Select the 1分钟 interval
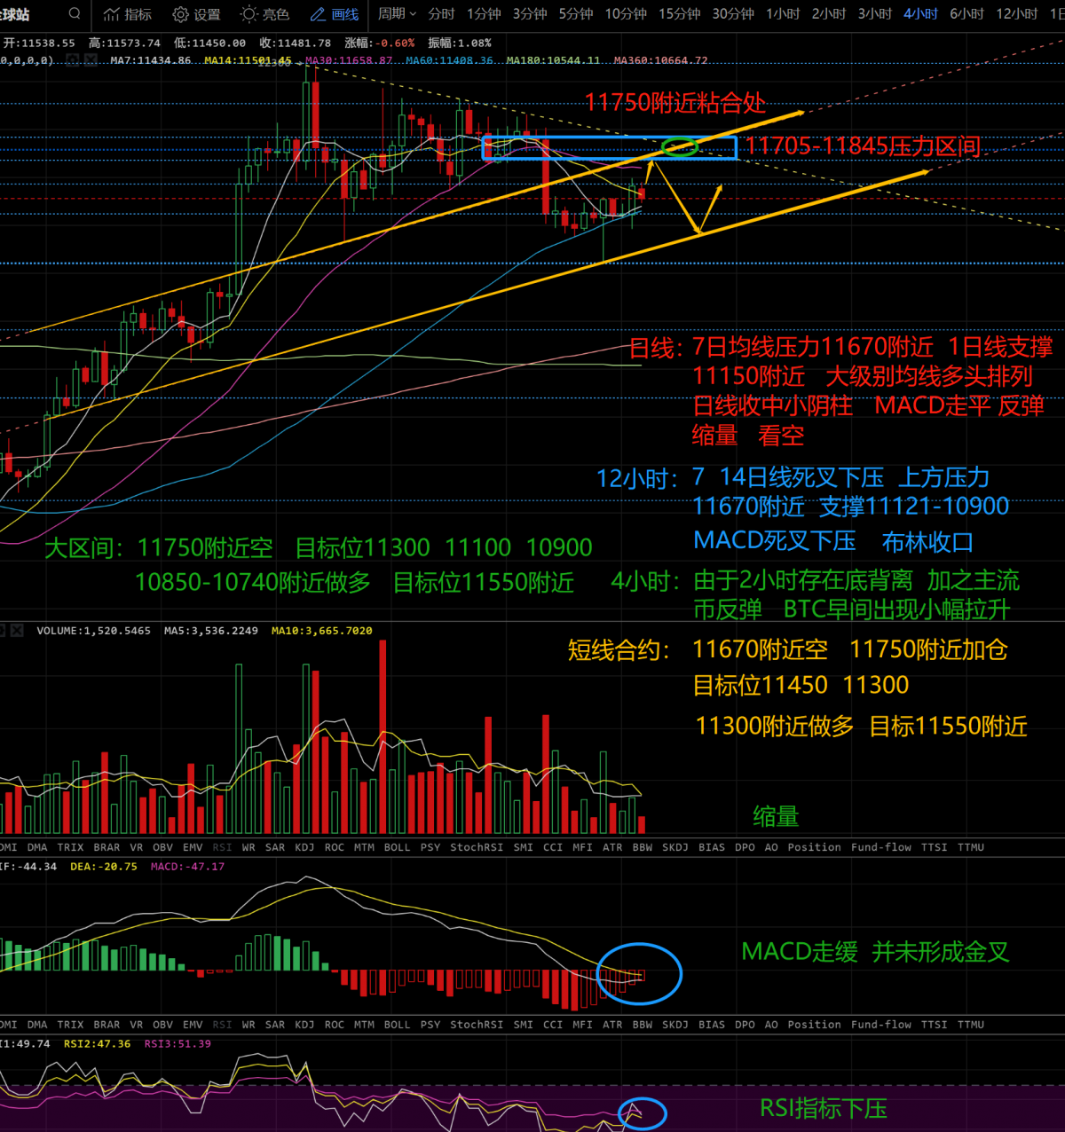The image size is (1065, 1132). coord(484,14)
